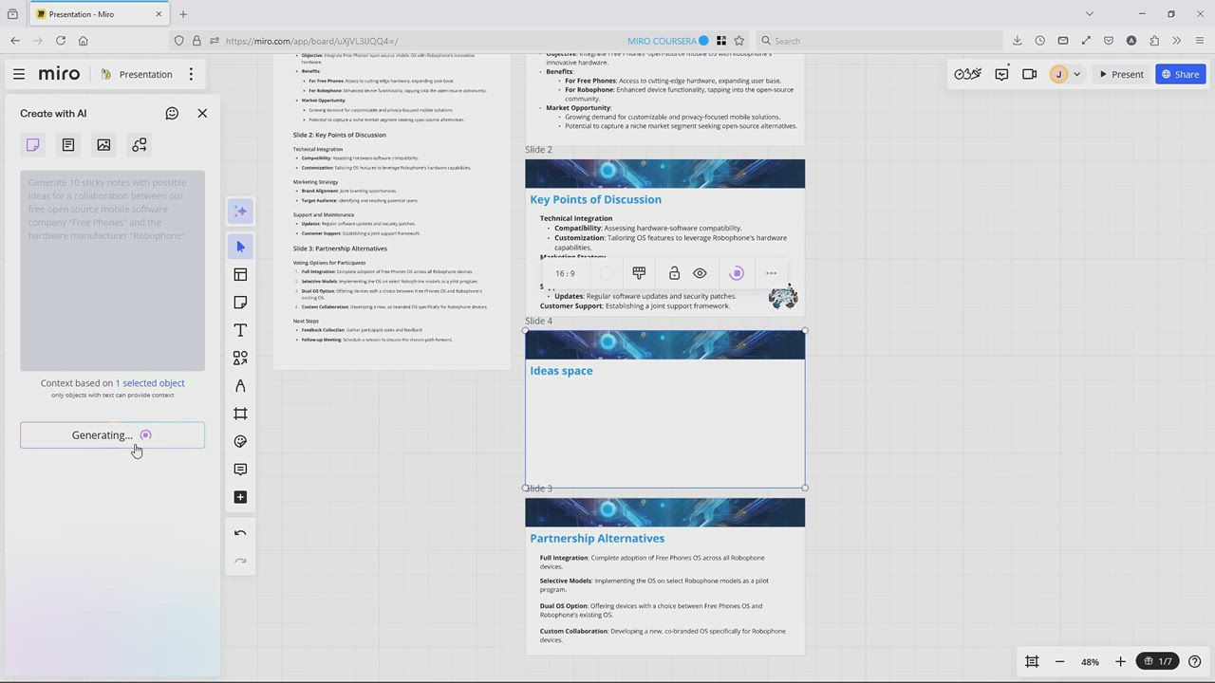
Task: Open collaboration tools timer cluster
Action: pos(967,74)
